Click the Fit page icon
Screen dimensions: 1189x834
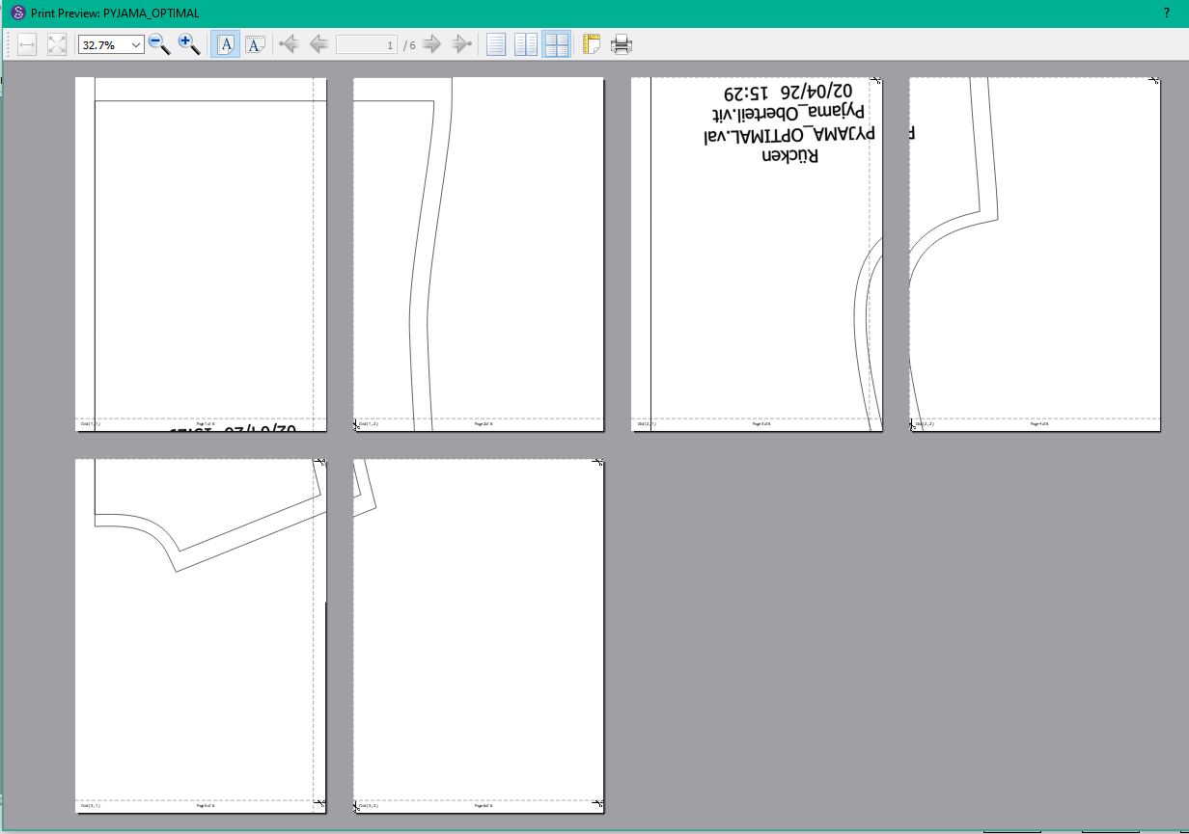[x=57, y=44]
